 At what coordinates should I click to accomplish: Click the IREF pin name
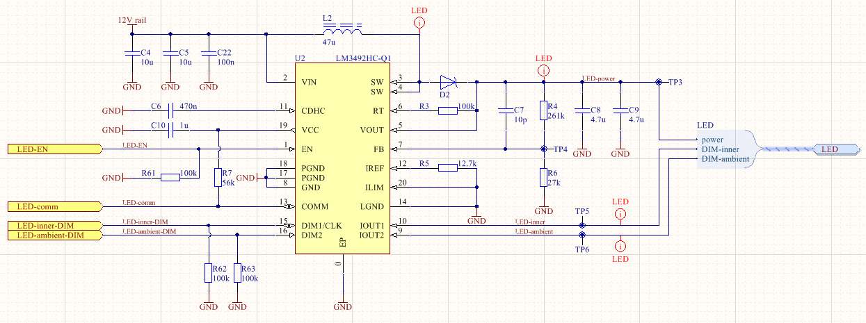pyautogui.click(x=375, y=168)
